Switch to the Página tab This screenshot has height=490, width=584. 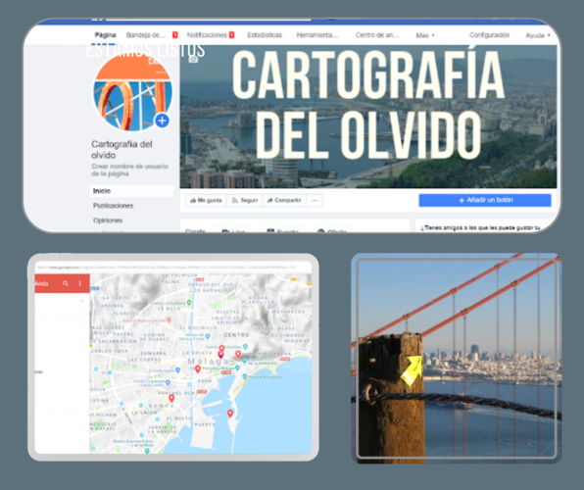(105, 35)
